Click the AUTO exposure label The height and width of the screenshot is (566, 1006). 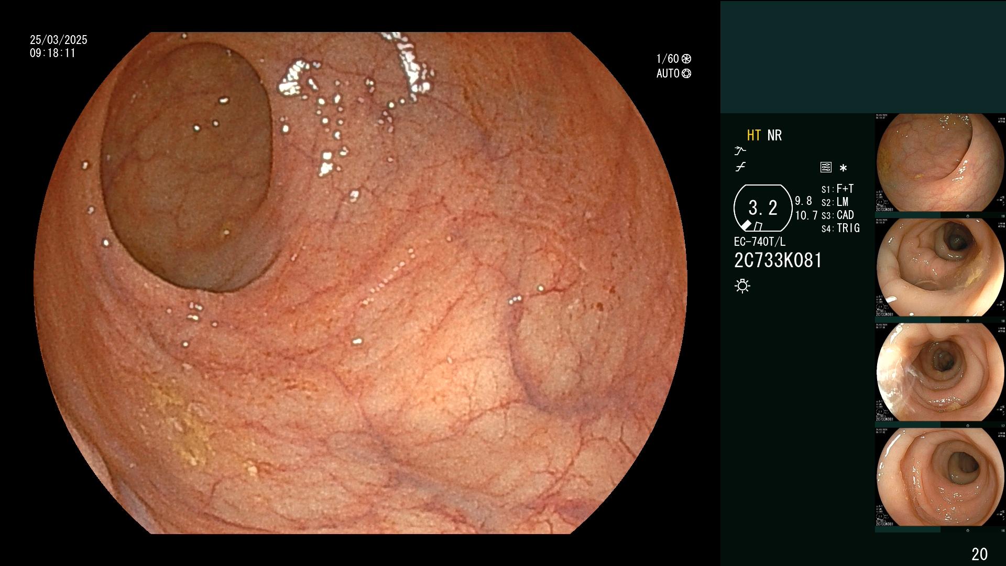[668, 73]
